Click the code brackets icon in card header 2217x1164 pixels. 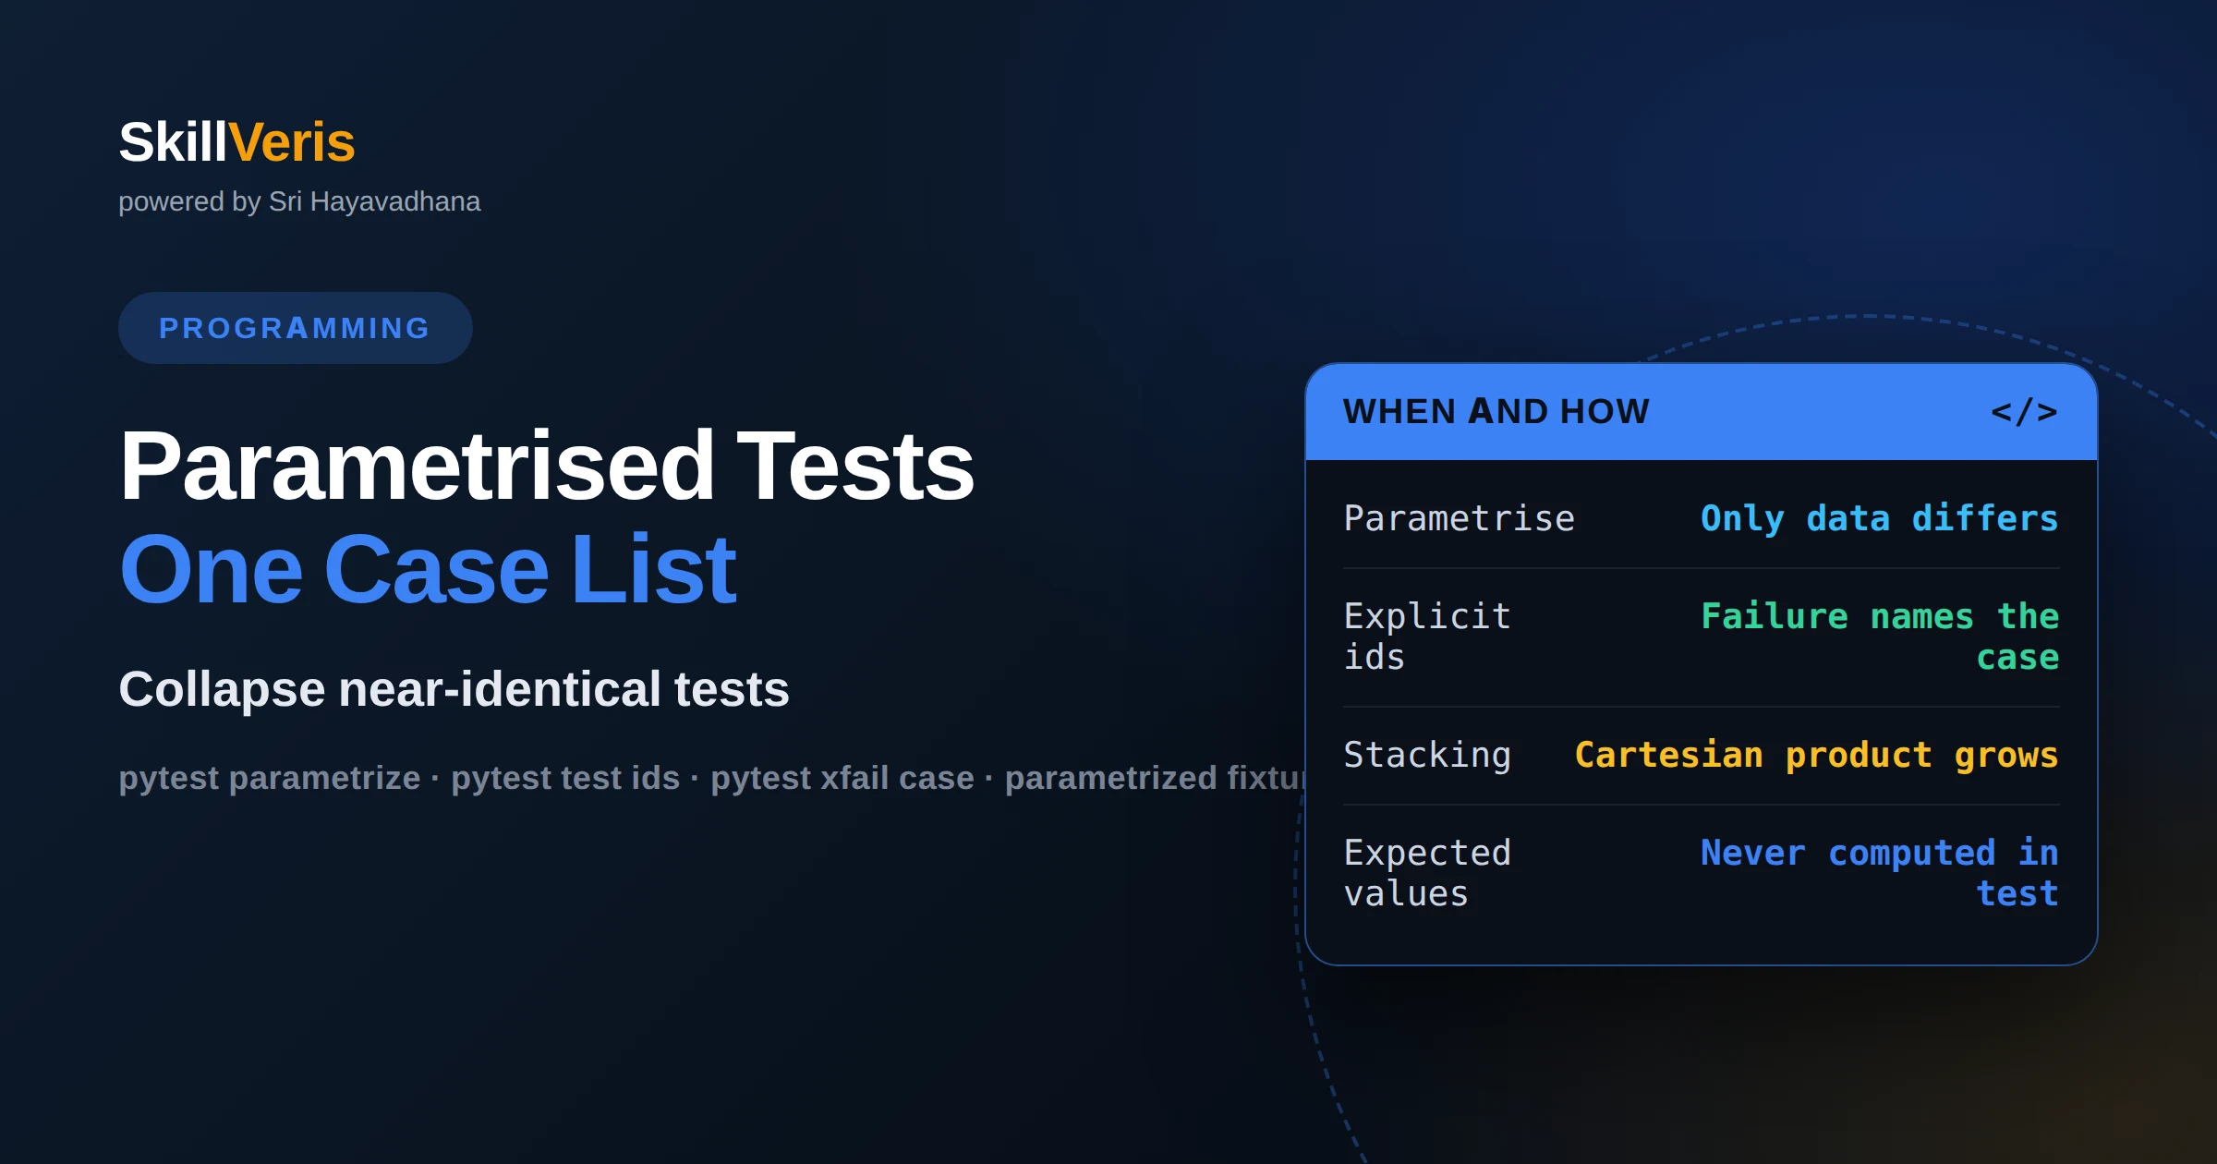click(x=2024, y=412)
